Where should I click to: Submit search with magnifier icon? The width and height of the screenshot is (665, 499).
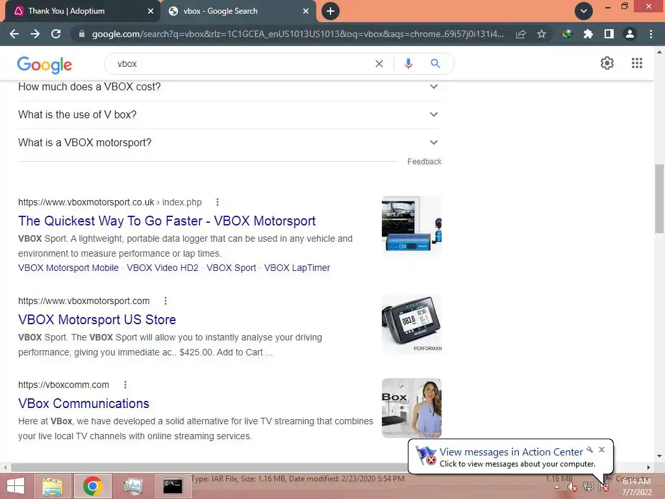coord(435,64)
